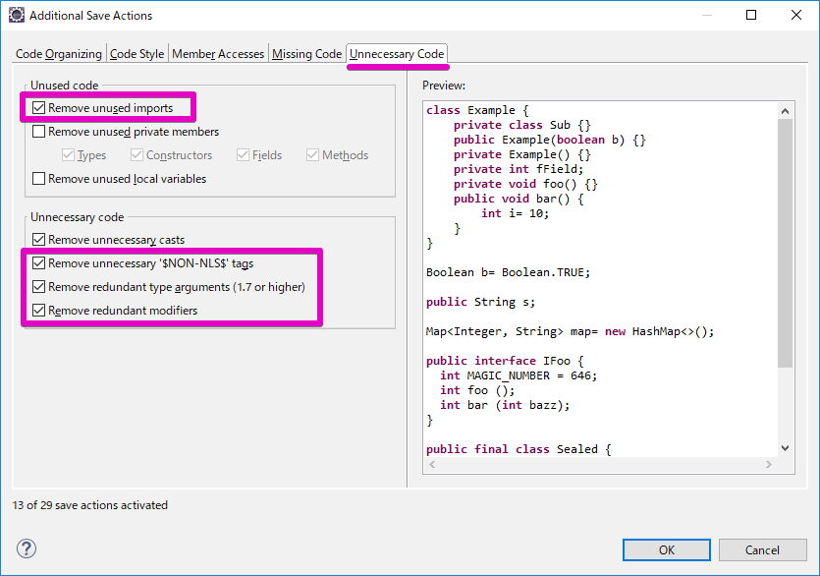
Task: Select the Unnecessary Code tab
Action: 397,54
